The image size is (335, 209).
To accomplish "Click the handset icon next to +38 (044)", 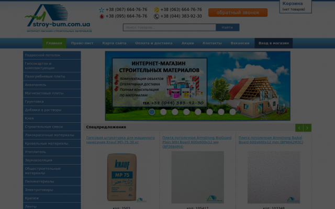I will (x=157, y=16).
